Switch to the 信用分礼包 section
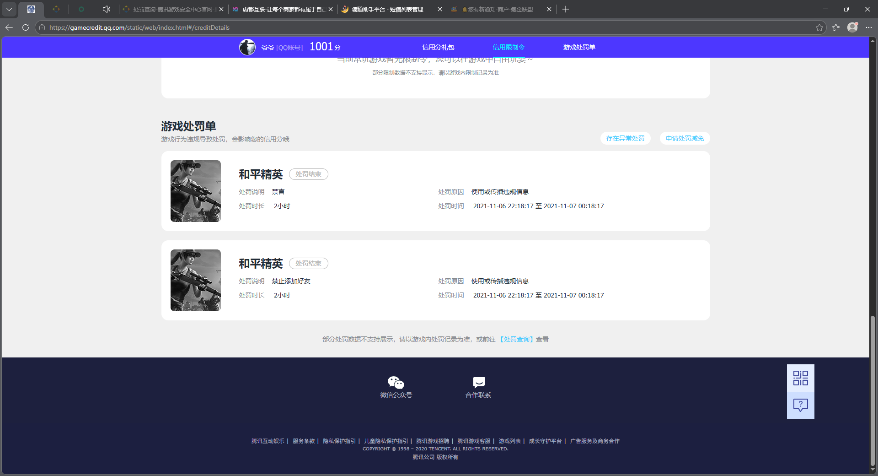 pyautogui.click(x=438, y=47)
